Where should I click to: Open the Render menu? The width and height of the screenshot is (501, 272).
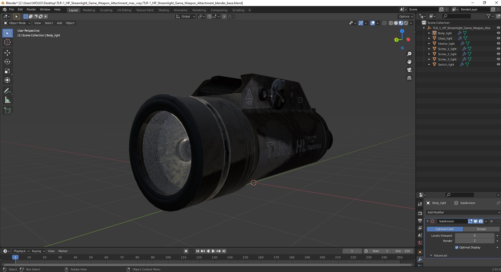click(31, 9)
